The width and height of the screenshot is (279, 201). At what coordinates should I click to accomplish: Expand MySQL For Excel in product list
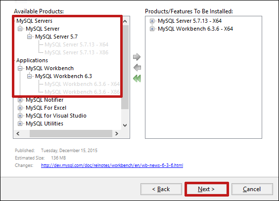point(20,108)
